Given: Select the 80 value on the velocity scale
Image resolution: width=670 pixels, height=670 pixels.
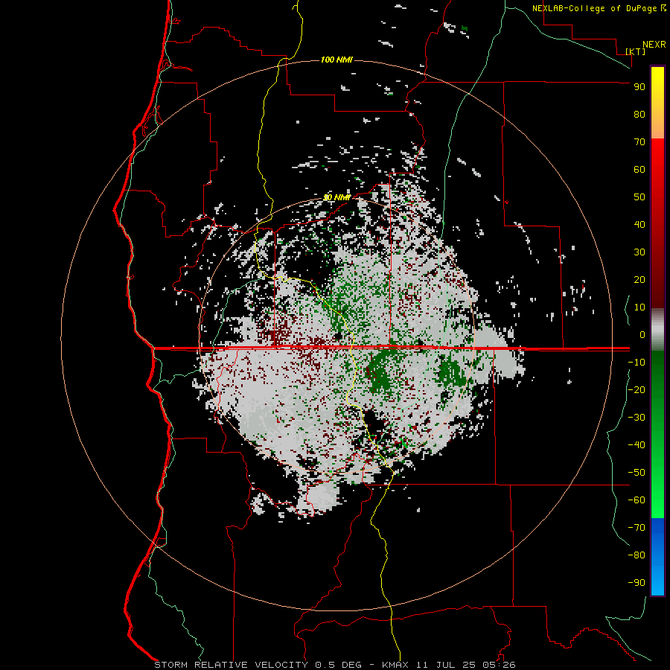Looking at the screenshot, I should tap(639, 115).
